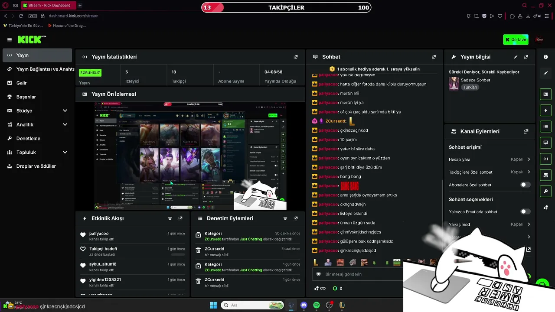Viewport: 555px width, 312px height.
Task: Open the Başarılar sidebar item
Action: click(37, 97)
